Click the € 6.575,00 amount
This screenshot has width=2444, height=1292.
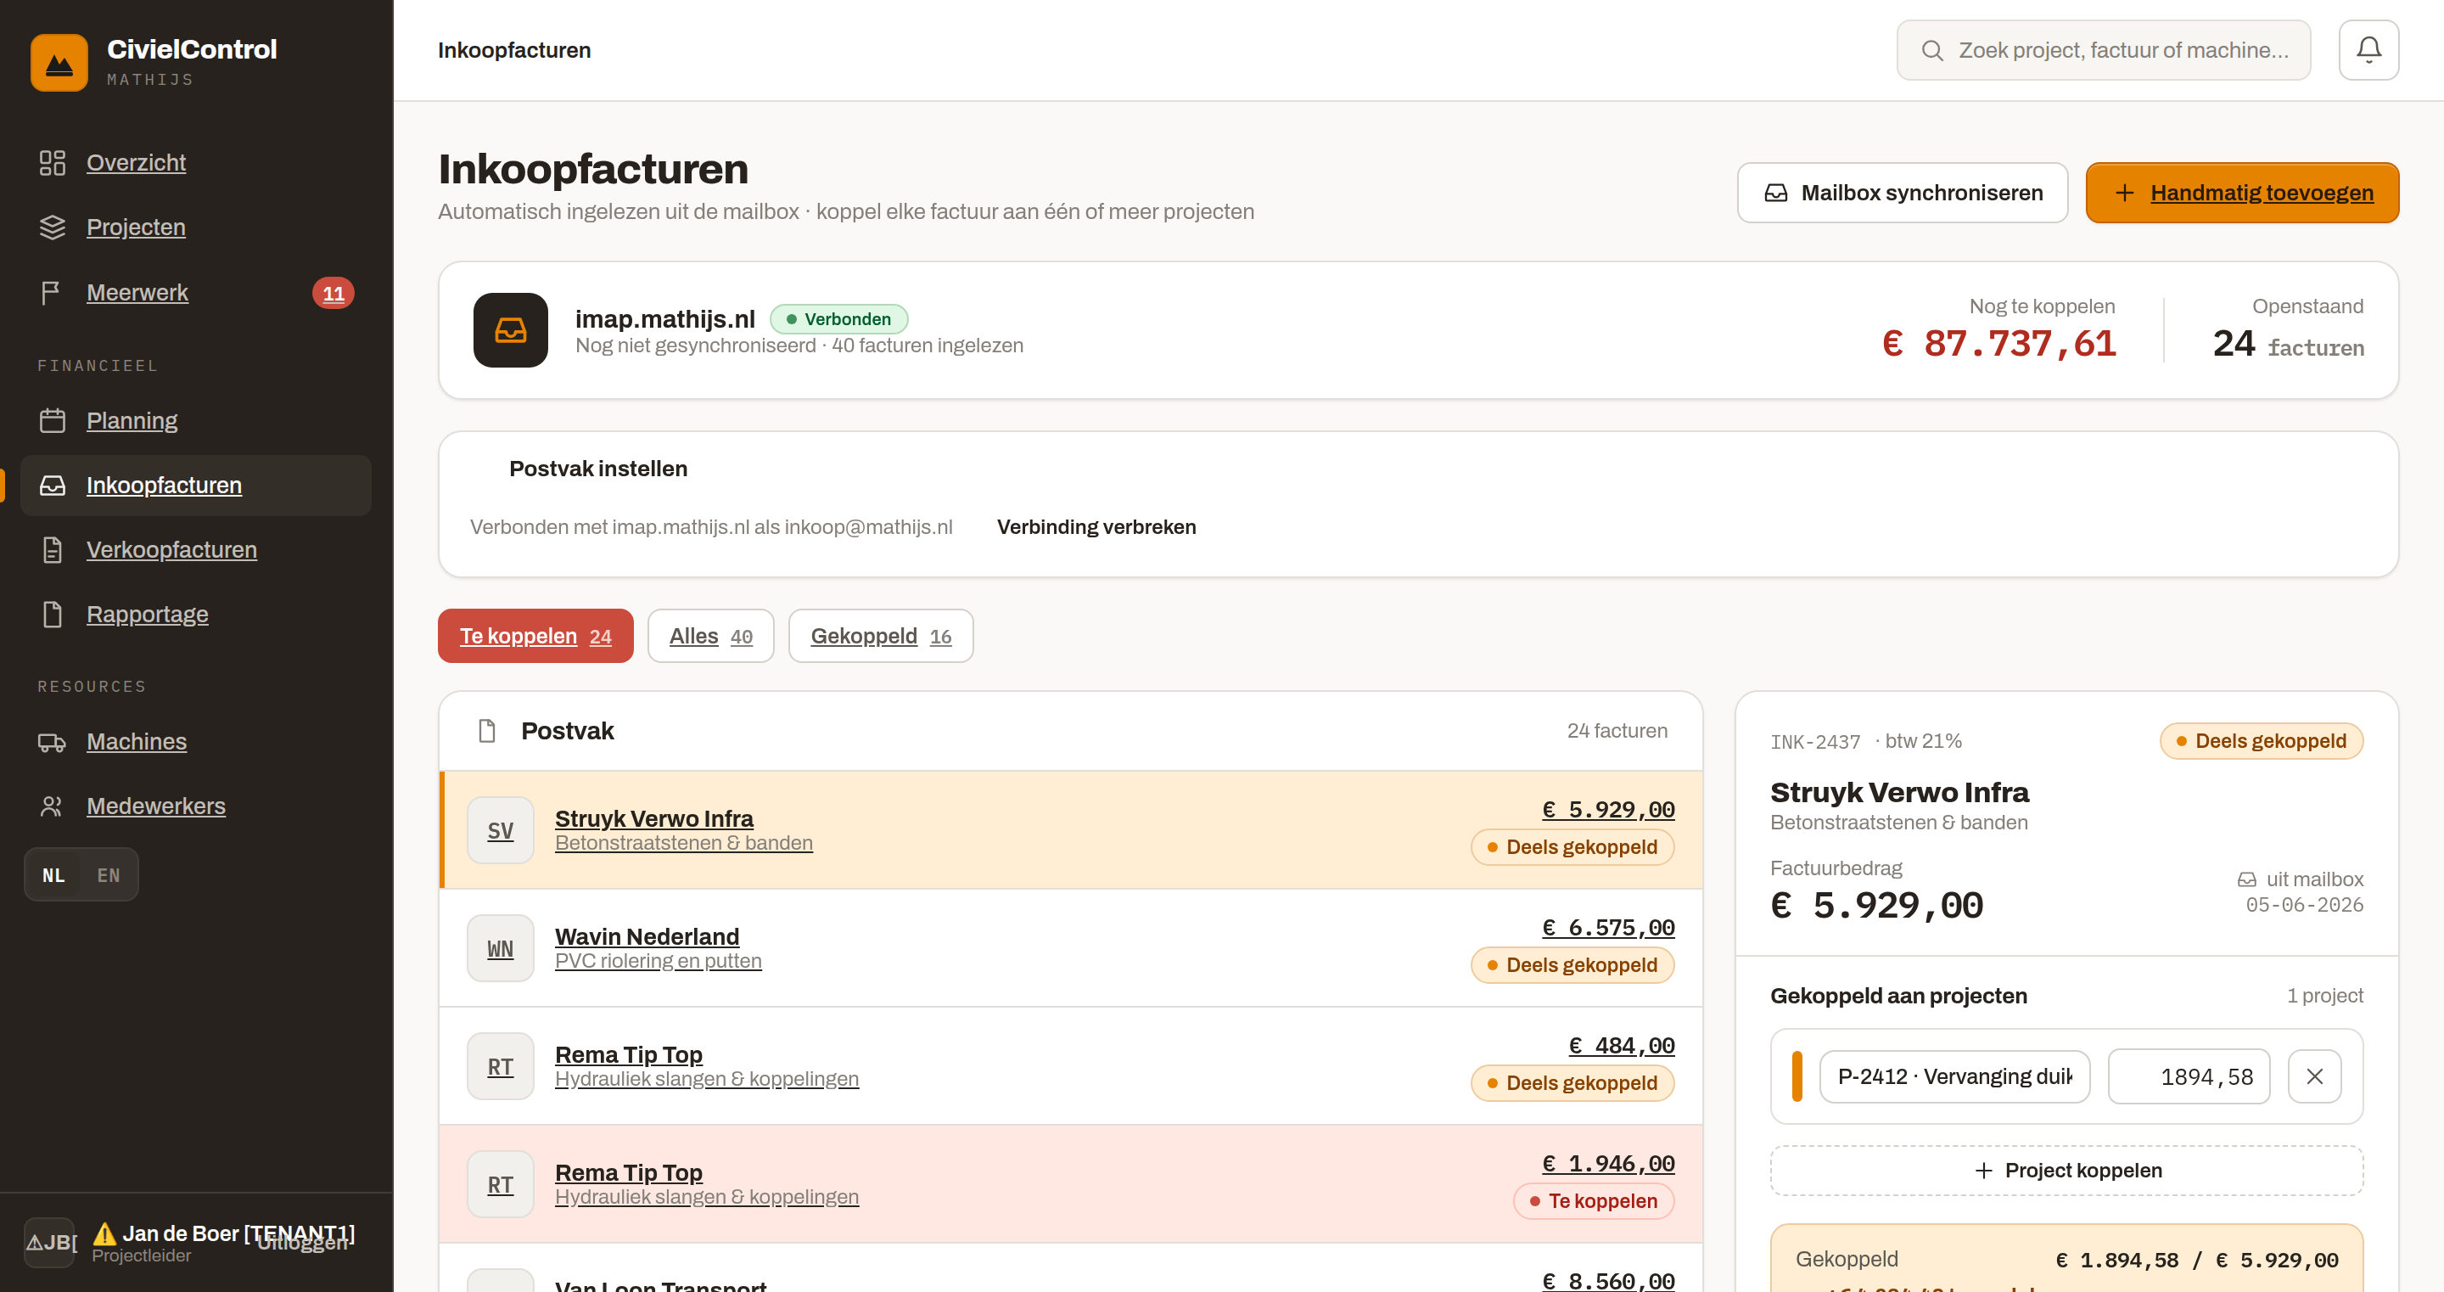1608,928
